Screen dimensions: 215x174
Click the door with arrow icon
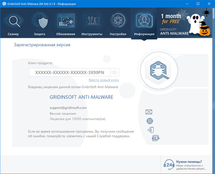pos(150,130)
